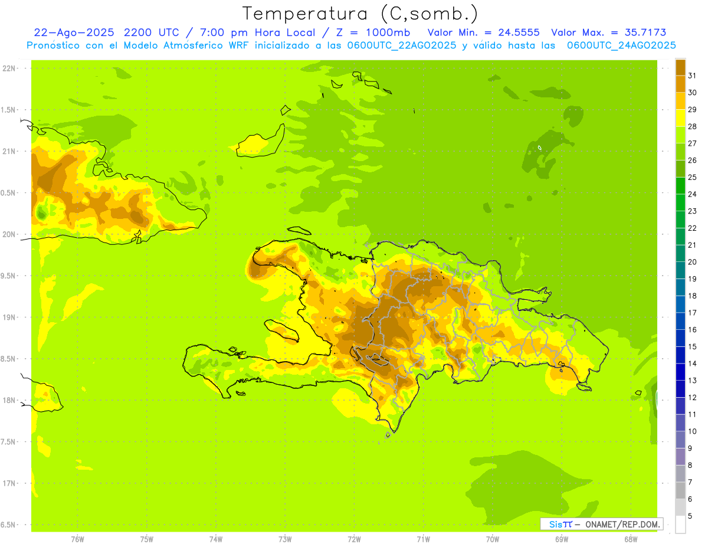Click the "21N" latitude axis label
This screenshot has width=708, height=547.
[x=9, y=151]
